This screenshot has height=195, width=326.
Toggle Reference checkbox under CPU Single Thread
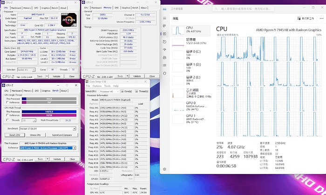click(x=7, y=102)
